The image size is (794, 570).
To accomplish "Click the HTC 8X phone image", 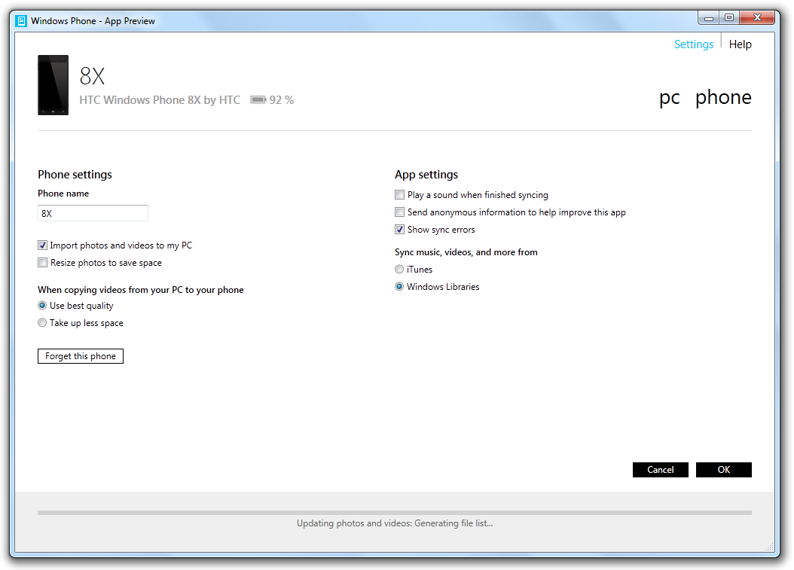I will click(53, 85).
